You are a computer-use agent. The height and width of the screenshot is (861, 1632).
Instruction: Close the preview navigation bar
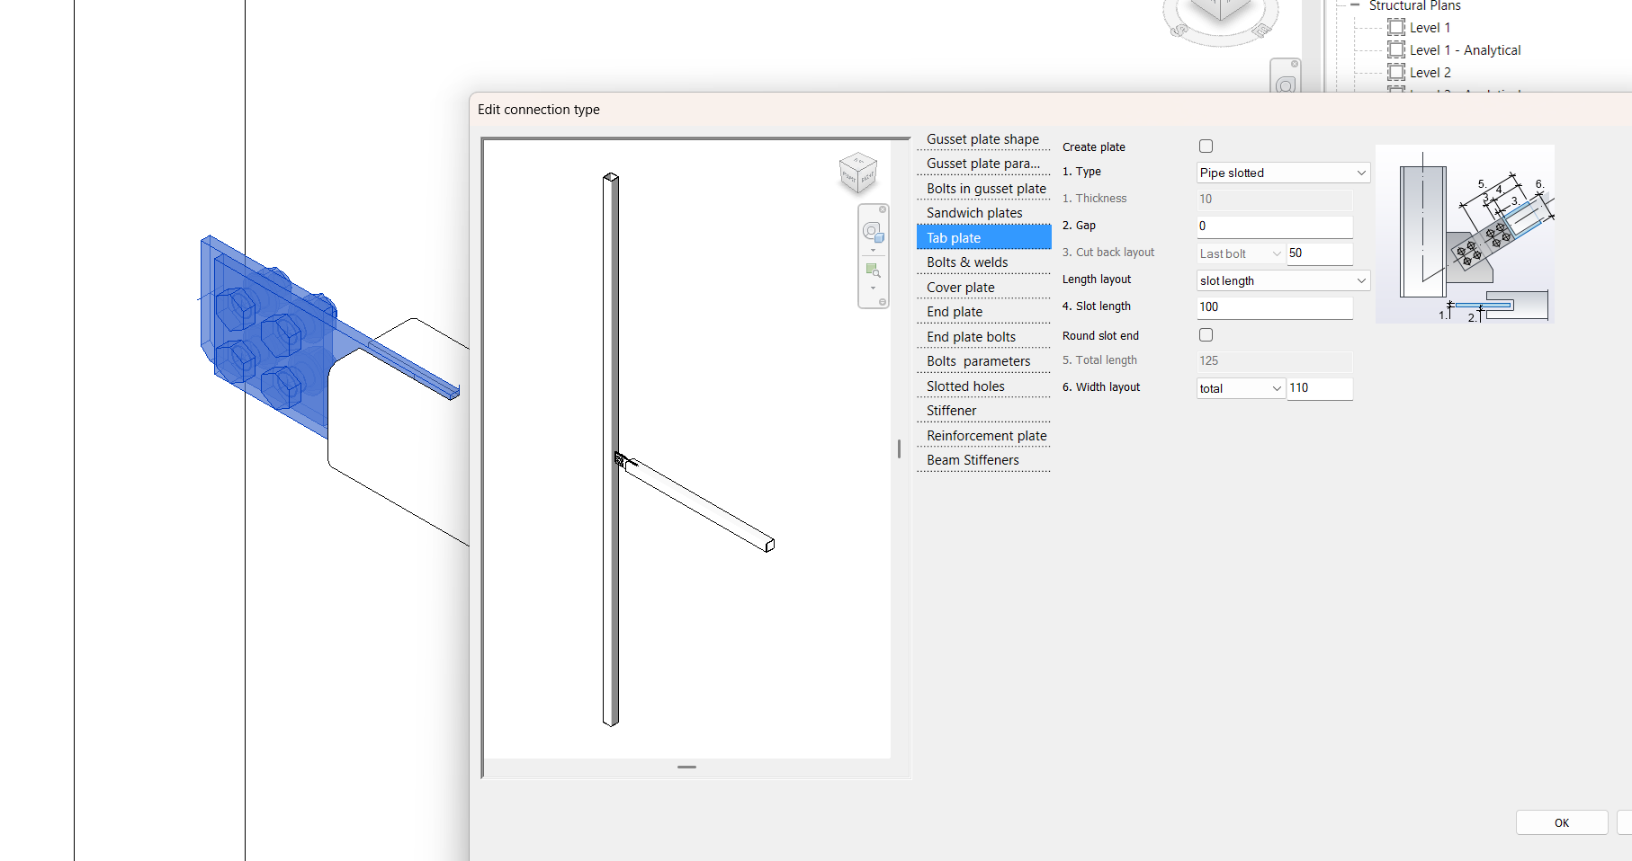[883, 209]
